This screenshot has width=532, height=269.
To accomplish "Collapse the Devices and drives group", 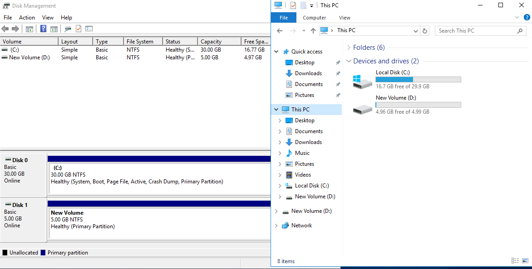I will click(349, 61).
